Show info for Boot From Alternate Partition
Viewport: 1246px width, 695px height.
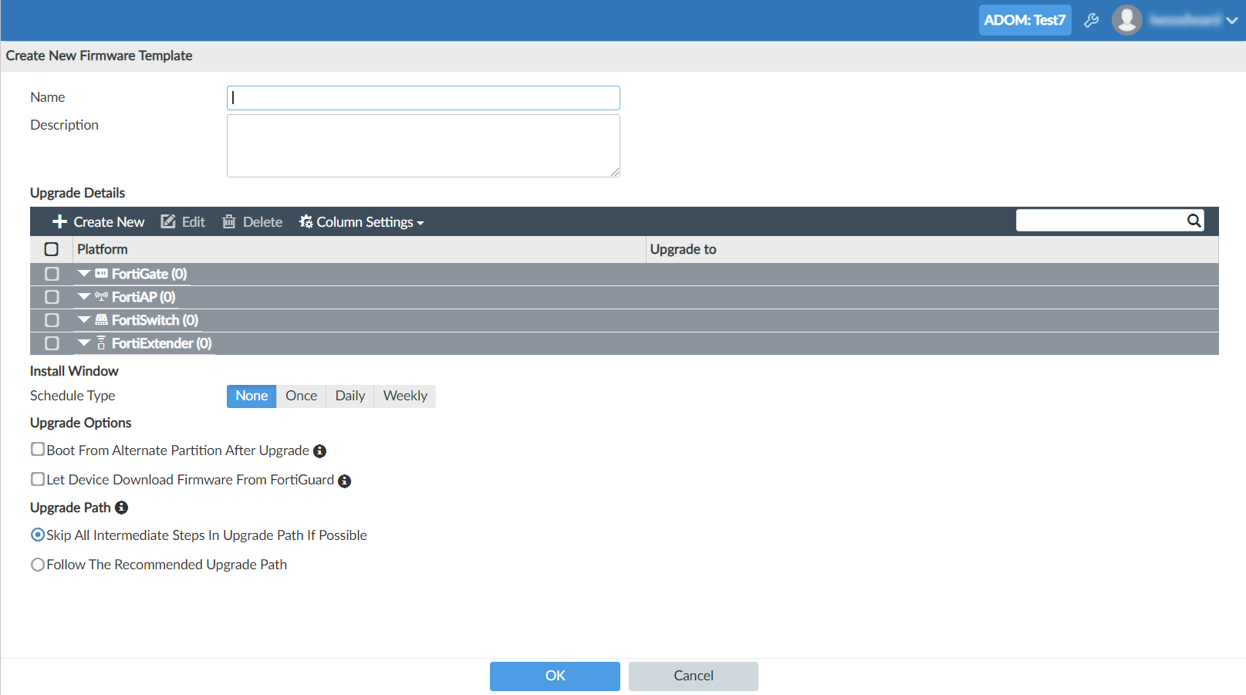[x=319, y=451]
